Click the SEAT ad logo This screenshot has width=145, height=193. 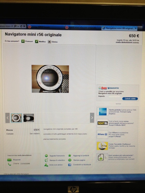click(103, 123)
